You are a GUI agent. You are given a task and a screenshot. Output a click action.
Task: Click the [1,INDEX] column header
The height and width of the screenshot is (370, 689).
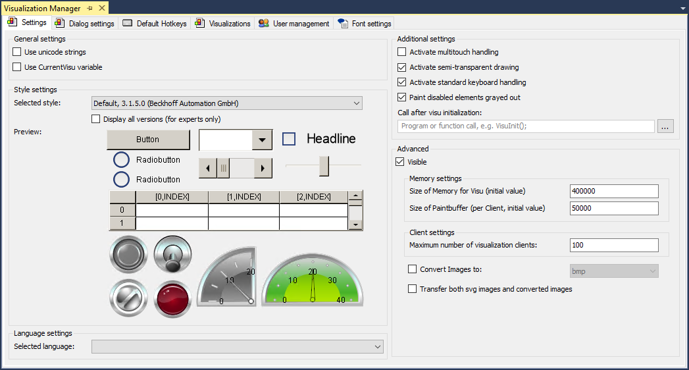[x=244, y=197]
